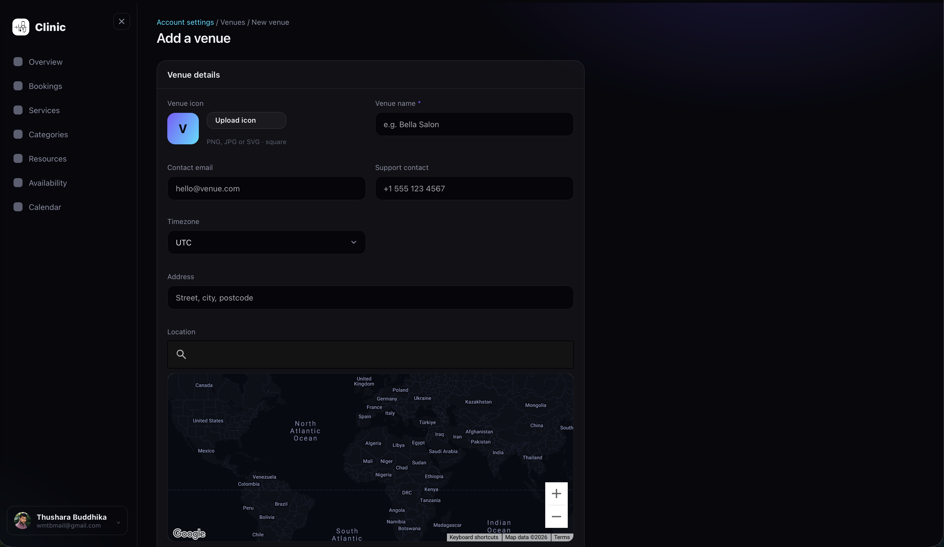
Task: Click the Map data ©2026 label
Action: 526,537
